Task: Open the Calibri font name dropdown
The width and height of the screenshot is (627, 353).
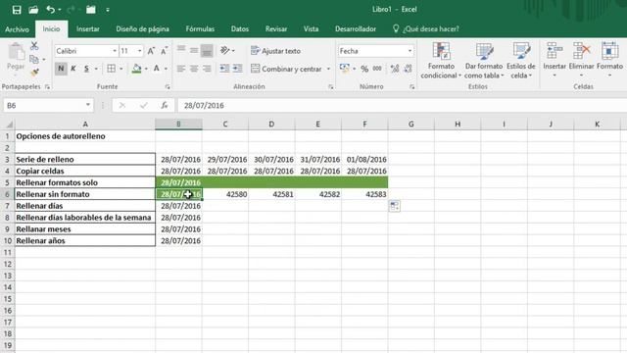Action: (115, 51)
